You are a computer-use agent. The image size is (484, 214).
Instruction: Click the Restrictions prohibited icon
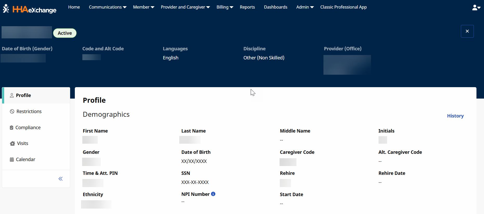click(12, 112)
